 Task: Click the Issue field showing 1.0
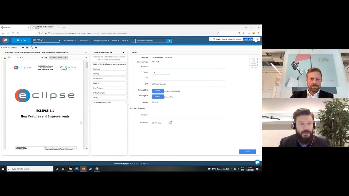tap(161, 72)
